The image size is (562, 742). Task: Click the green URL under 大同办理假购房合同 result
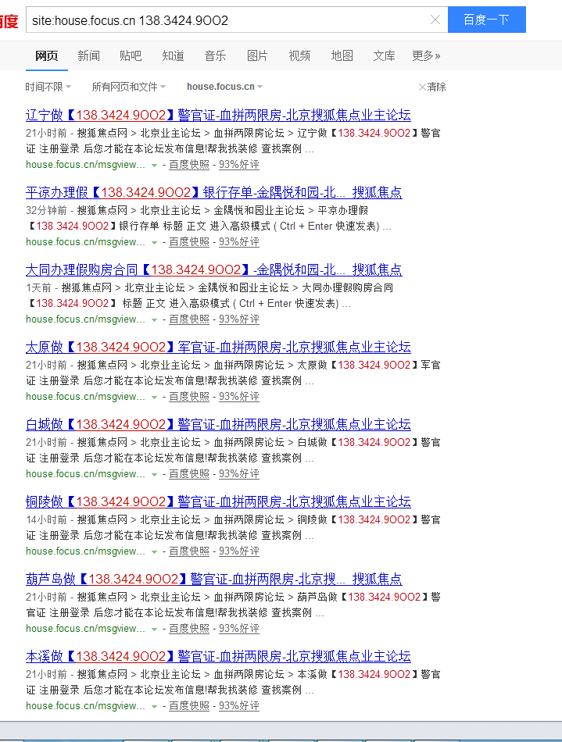(85, 319)
